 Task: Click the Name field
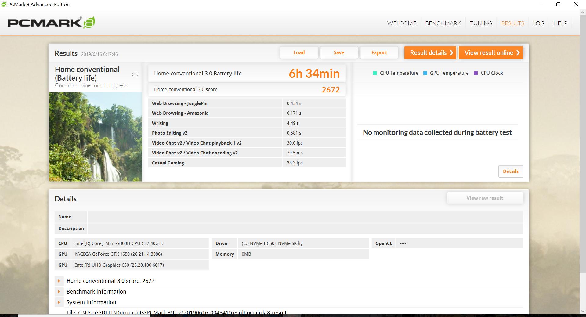305,217
